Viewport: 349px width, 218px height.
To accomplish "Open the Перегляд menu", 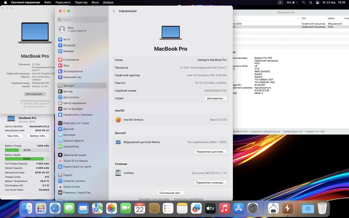I will coord(81,2).
